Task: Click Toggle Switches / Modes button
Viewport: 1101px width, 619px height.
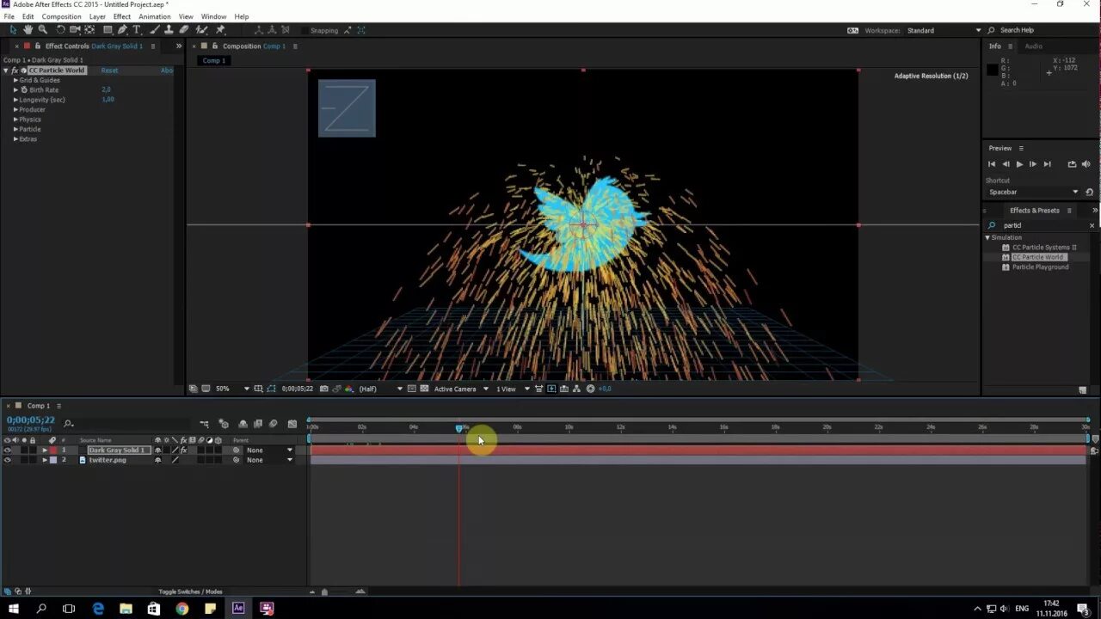Action: (190, 591)
